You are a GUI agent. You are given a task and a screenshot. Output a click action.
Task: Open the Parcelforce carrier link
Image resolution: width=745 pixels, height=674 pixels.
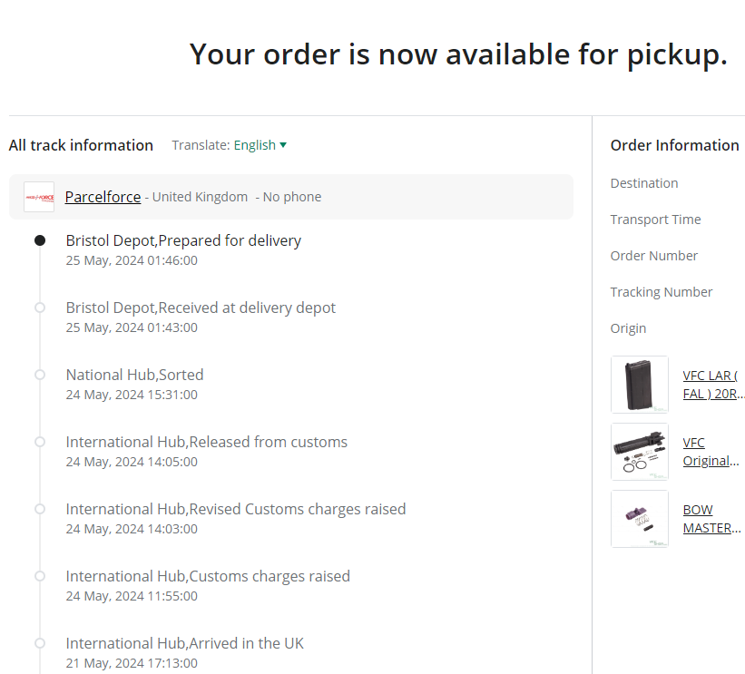point(103,197)
